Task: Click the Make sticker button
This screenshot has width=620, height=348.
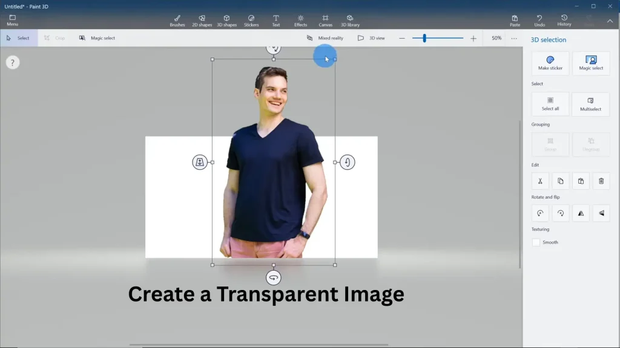Action: pyautogui.click(x=549, y=63)
